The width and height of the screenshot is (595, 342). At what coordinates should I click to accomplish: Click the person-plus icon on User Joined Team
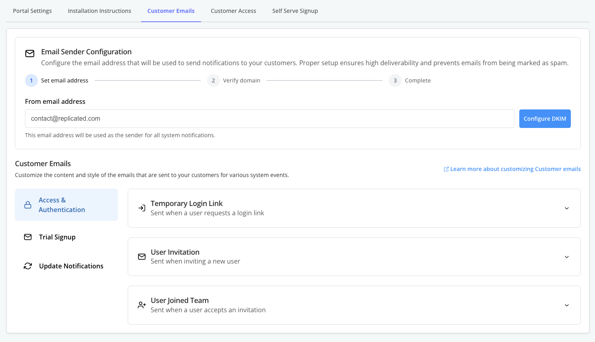coord(141,305)
